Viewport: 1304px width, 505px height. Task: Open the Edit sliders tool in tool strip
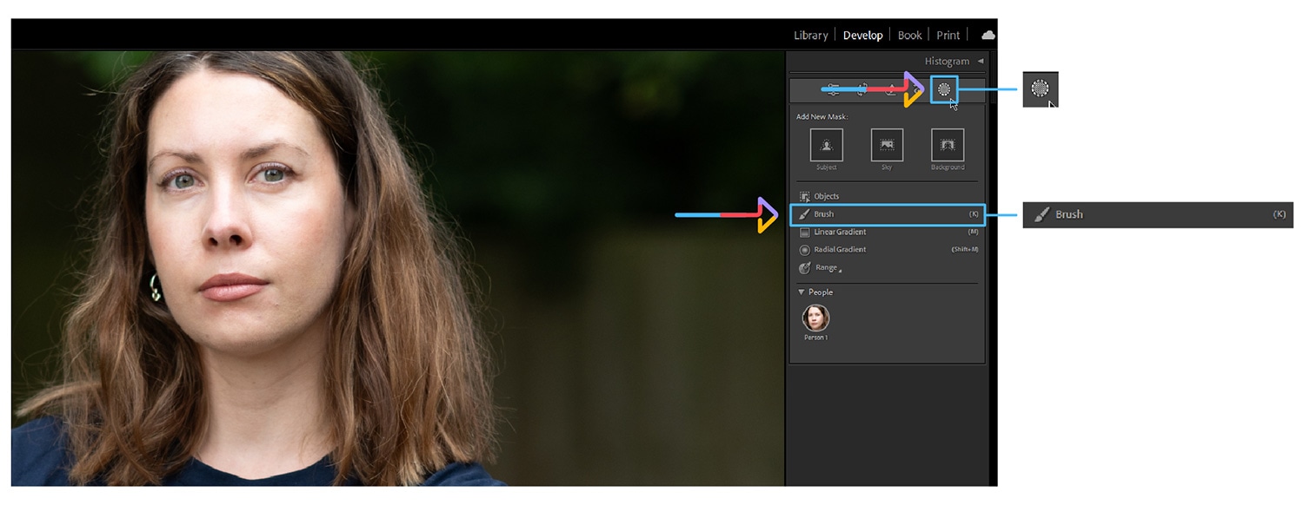(x=833, y=89)
